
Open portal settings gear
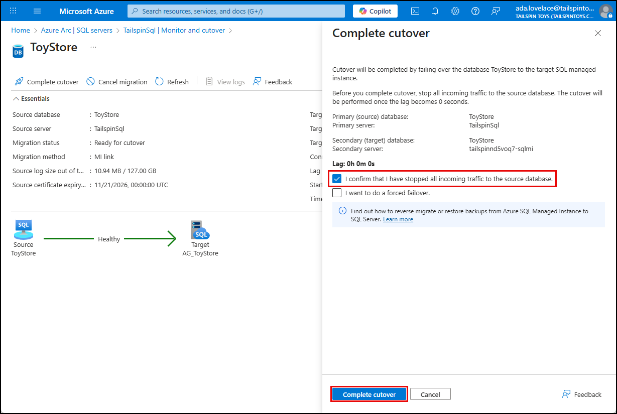click(455, 11)
